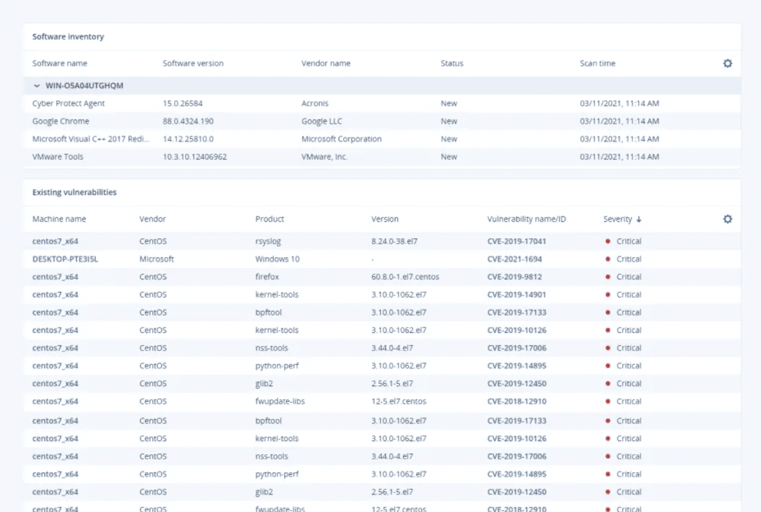
Task: Click version 88.0.4324.190
Action: (x=188, y=121)
